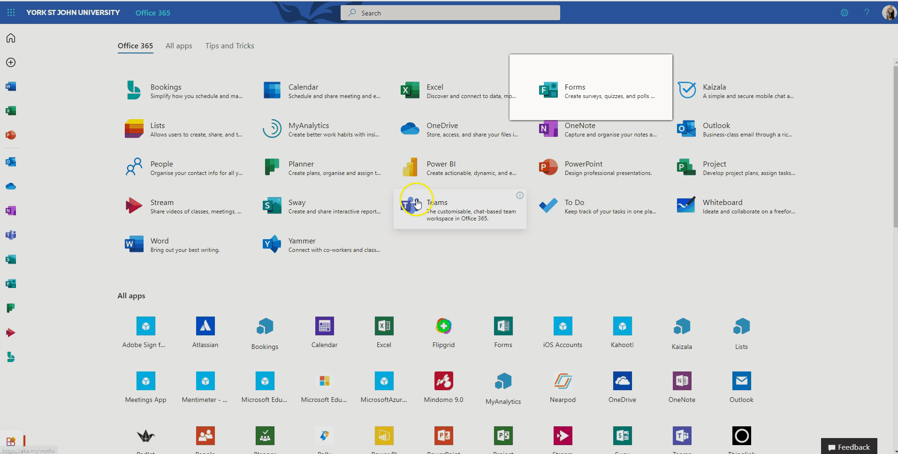The width and height of the screenshot is (898, 454).
Task: Open Teams from the left sidebar
Action: [11, 235]
